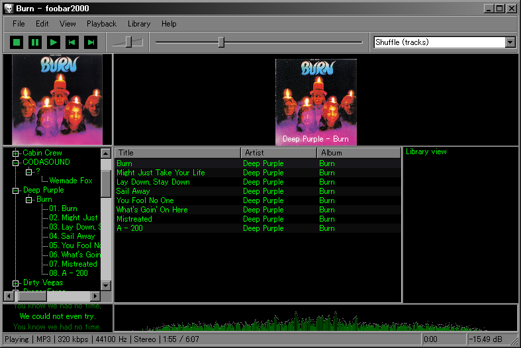Image resolution: width=521 pixels, height=348 pixels.
Task: Open the View menu
Action: tap(68, 24)
